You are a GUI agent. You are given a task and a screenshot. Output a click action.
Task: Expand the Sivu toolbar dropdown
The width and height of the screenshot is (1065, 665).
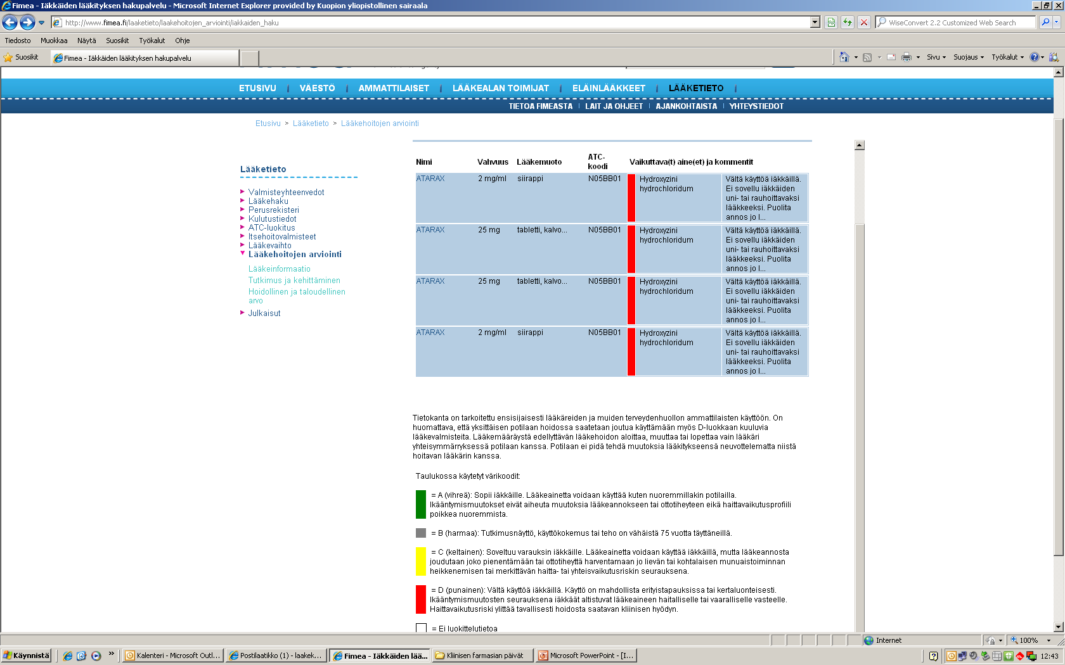(936, 57)
